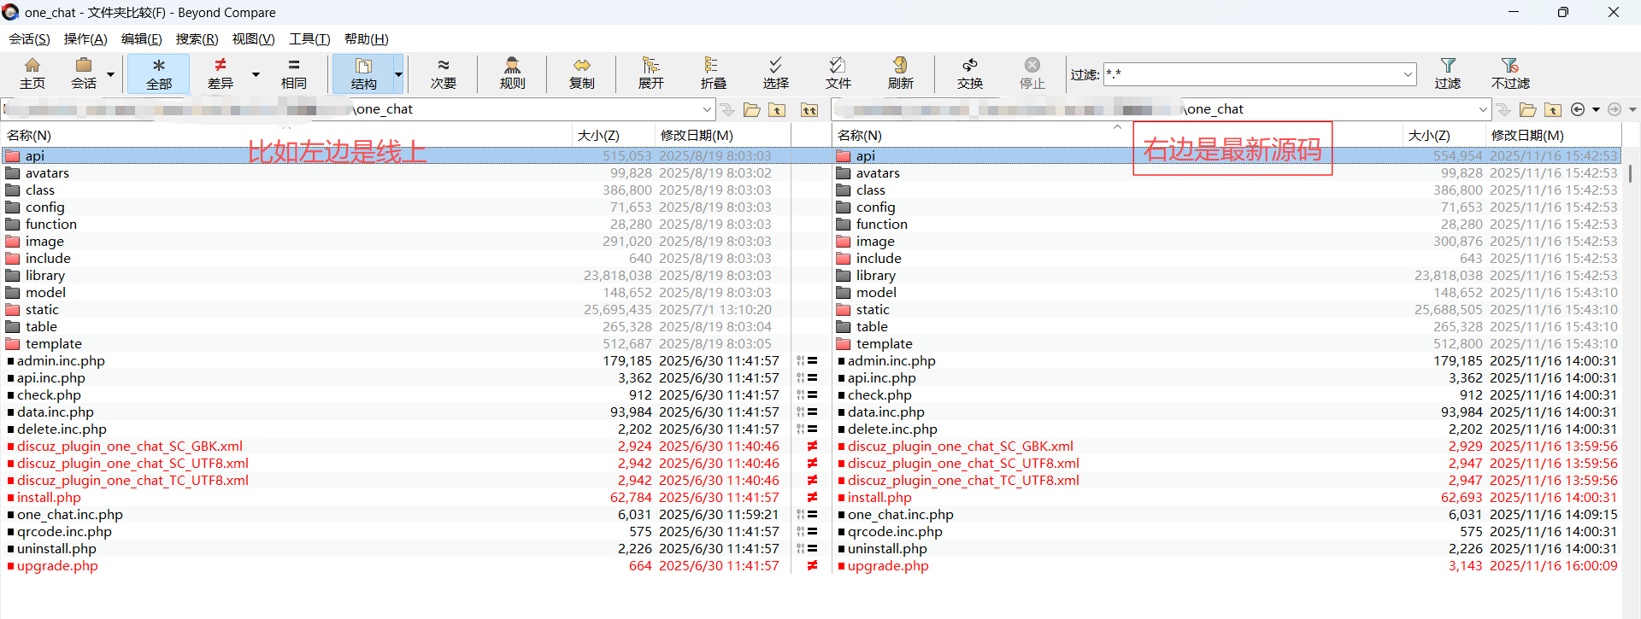Open the 编辑(E) menu
This screenshot has height=619, width=1641.
(142, 38)
